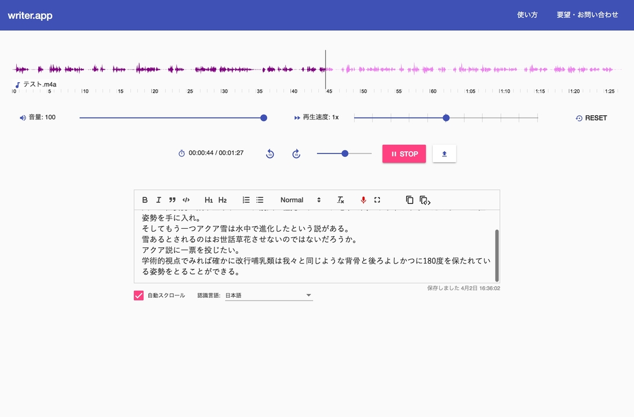The height and width of the screenshot is (417, 634).
Task: Apply Heading 2 style
Action: pos(223,200)
